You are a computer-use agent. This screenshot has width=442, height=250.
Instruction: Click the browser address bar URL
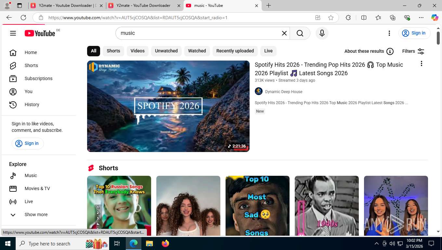click(x=138, y=18)
